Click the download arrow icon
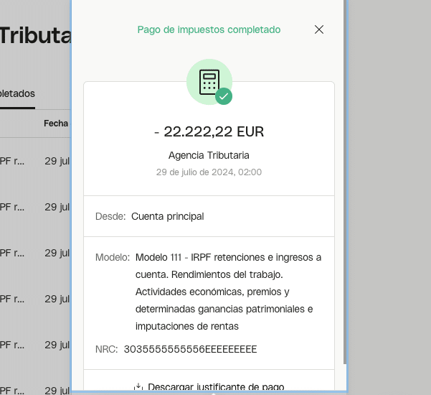Image resolution: width=431 pixels, height=395 pixels. click(x=138, y=387)
